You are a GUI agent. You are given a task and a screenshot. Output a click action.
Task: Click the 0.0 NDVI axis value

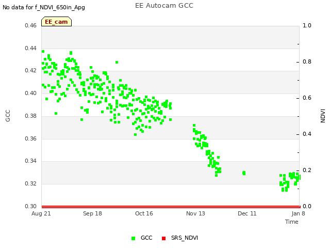pos(307,206)
